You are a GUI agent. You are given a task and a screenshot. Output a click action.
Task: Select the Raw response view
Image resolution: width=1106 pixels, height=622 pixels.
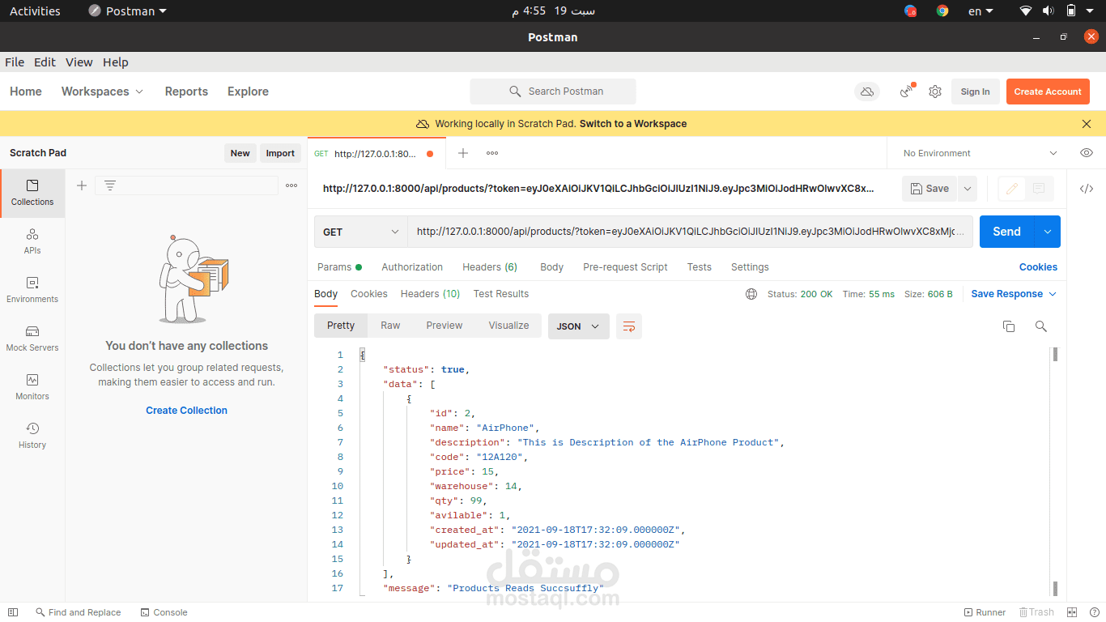pos(390,326)
